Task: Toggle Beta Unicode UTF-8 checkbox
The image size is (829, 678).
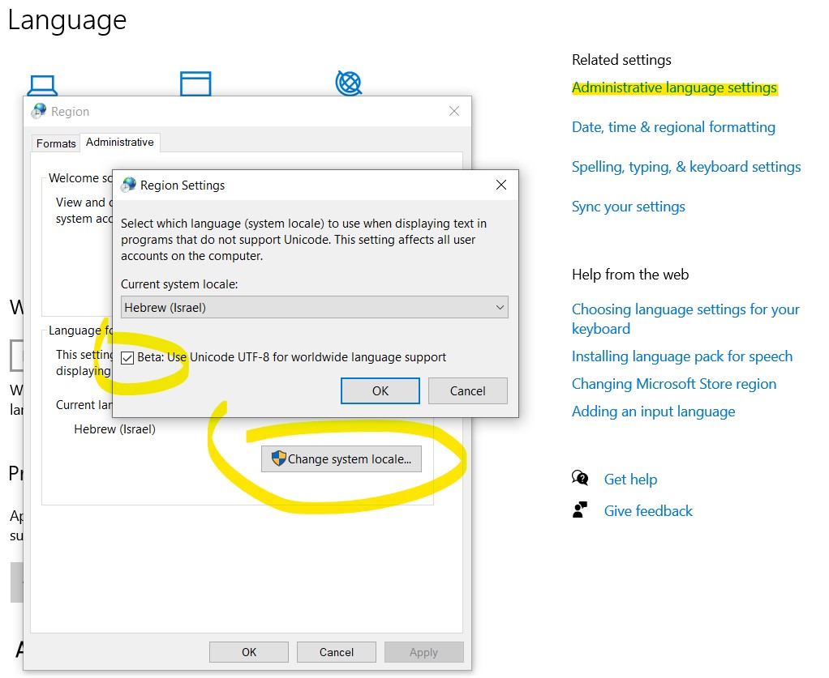Action: point(127,358)
